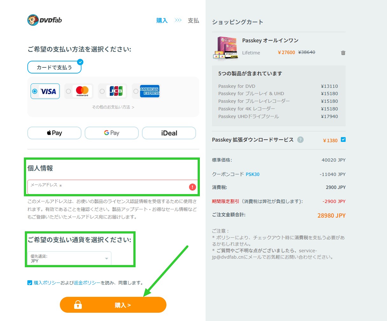The image size is (387, 321).
Task: Click the orange 購入 button
Action: [x=113, y=305]
